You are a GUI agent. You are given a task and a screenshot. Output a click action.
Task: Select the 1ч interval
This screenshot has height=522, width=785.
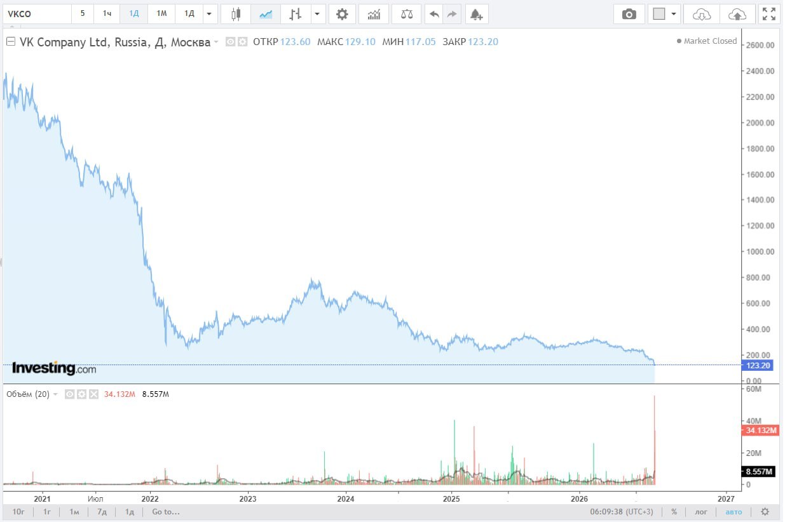coord(107,13)
